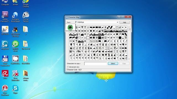This screenshot has width=177, height=99.
Task: Select the Armen user folder icon
Action: [x=15, y=2]
